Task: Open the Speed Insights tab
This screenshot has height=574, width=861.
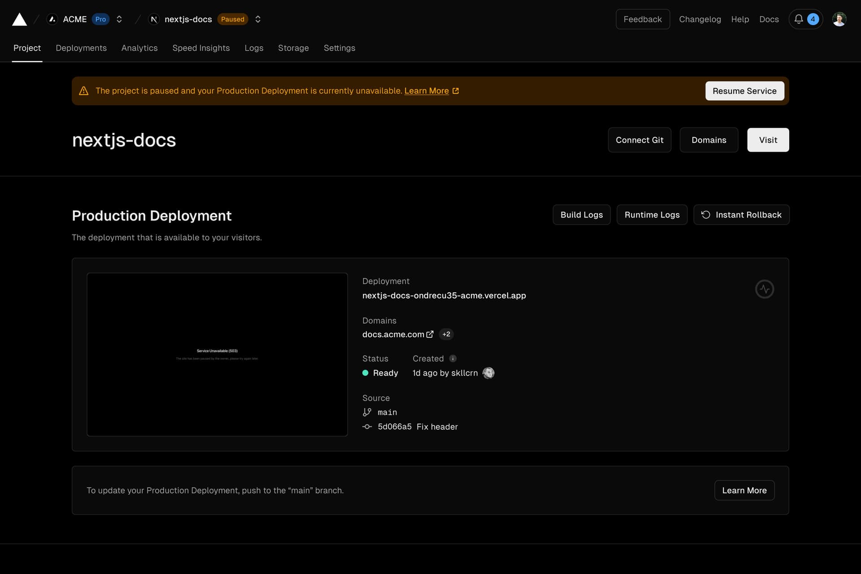Action: pyautogui.click(x=201, y=48)
